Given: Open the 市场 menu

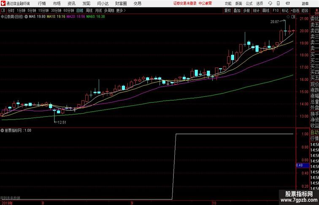Looking at the screenshot, I should click(x=57, y=3).
